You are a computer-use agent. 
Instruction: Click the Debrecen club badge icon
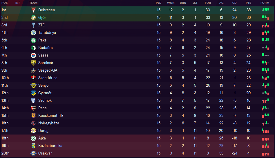(x=33, y=10)
